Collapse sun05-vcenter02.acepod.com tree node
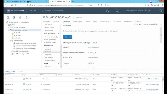The image size is (167, 94). (5, 22)
